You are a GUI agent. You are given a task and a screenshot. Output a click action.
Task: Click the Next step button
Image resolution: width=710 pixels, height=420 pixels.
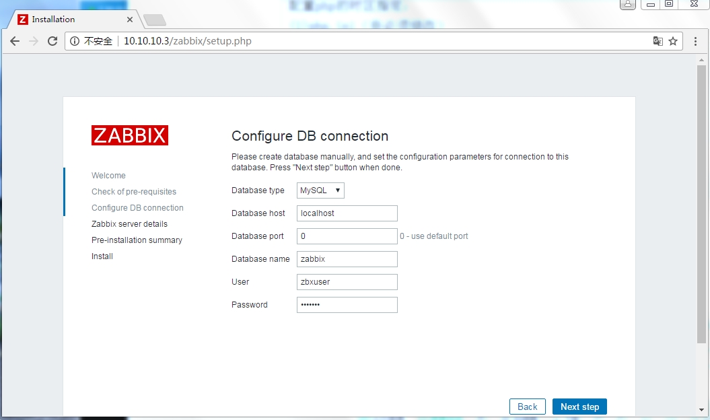579,407
